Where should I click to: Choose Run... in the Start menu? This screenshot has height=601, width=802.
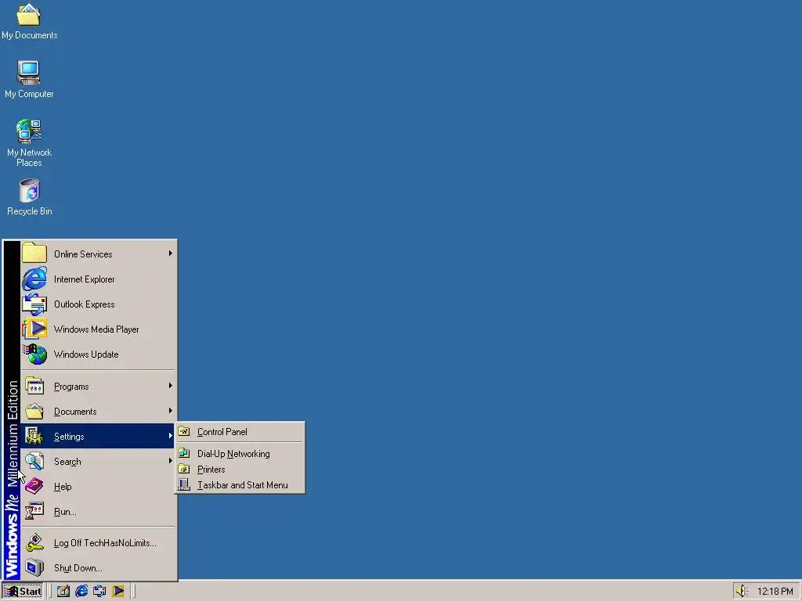98,512
